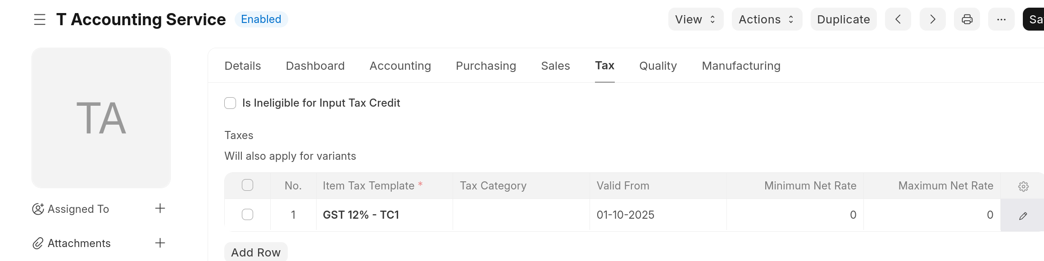Viewport: 1044px width, 261px height.
Task: Enable Is Ineligible for Input Tax Credit
Action: point(230,103)
